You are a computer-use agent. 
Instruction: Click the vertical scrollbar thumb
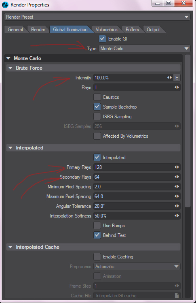188,131
